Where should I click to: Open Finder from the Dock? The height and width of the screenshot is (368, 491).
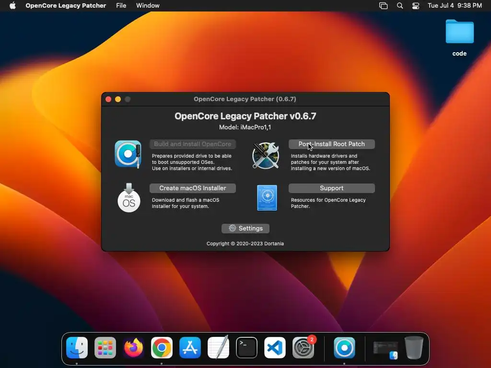click(x=77, y=348)
